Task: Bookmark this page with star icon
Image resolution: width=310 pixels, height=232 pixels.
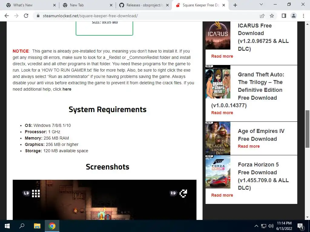Action: (272, 16)
